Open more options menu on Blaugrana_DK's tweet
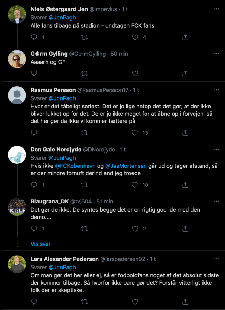225x310 pixels. pyautogui.click(x=216, y=201)
